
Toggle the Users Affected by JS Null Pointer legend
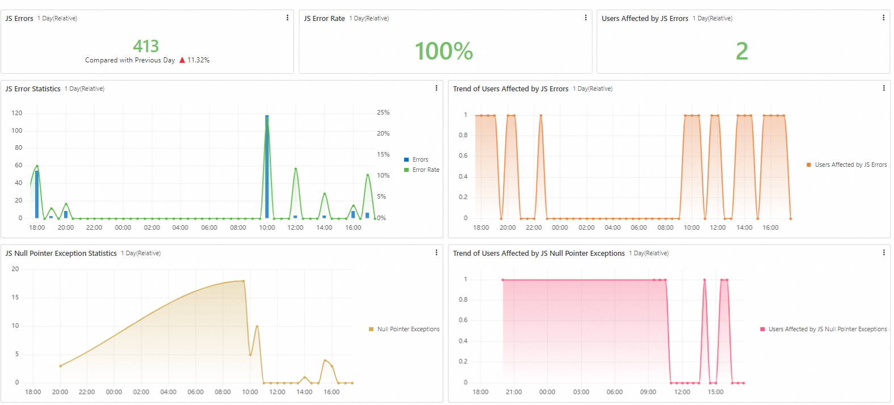[x=823, y=330]
